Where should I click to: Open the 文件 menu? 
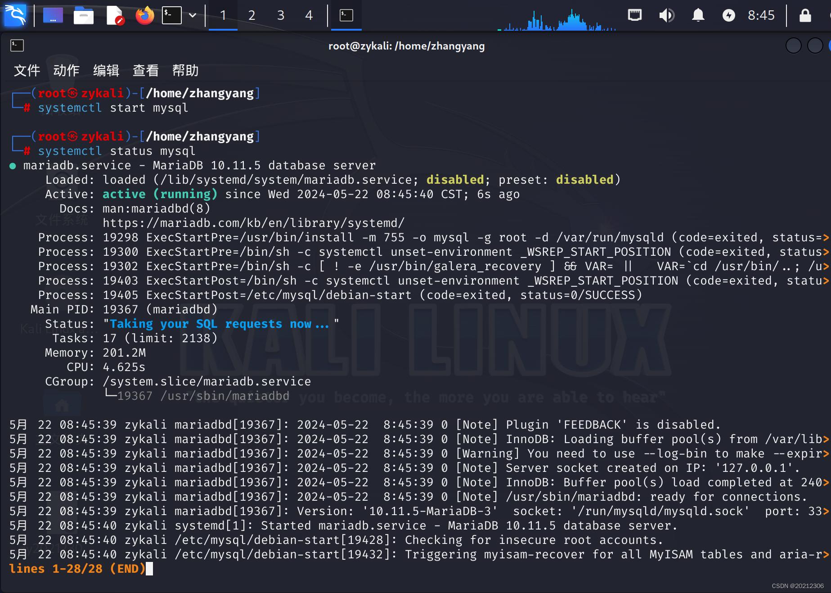(27, 70)
